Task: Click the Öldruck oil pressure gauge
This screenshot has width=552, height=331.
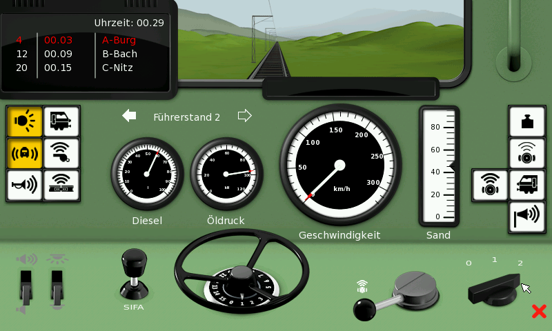Action: click(226, 174)
